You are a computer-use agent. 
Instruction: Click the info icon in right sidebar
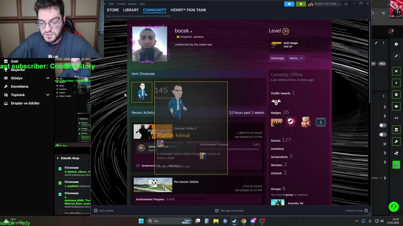coord(396,44)
